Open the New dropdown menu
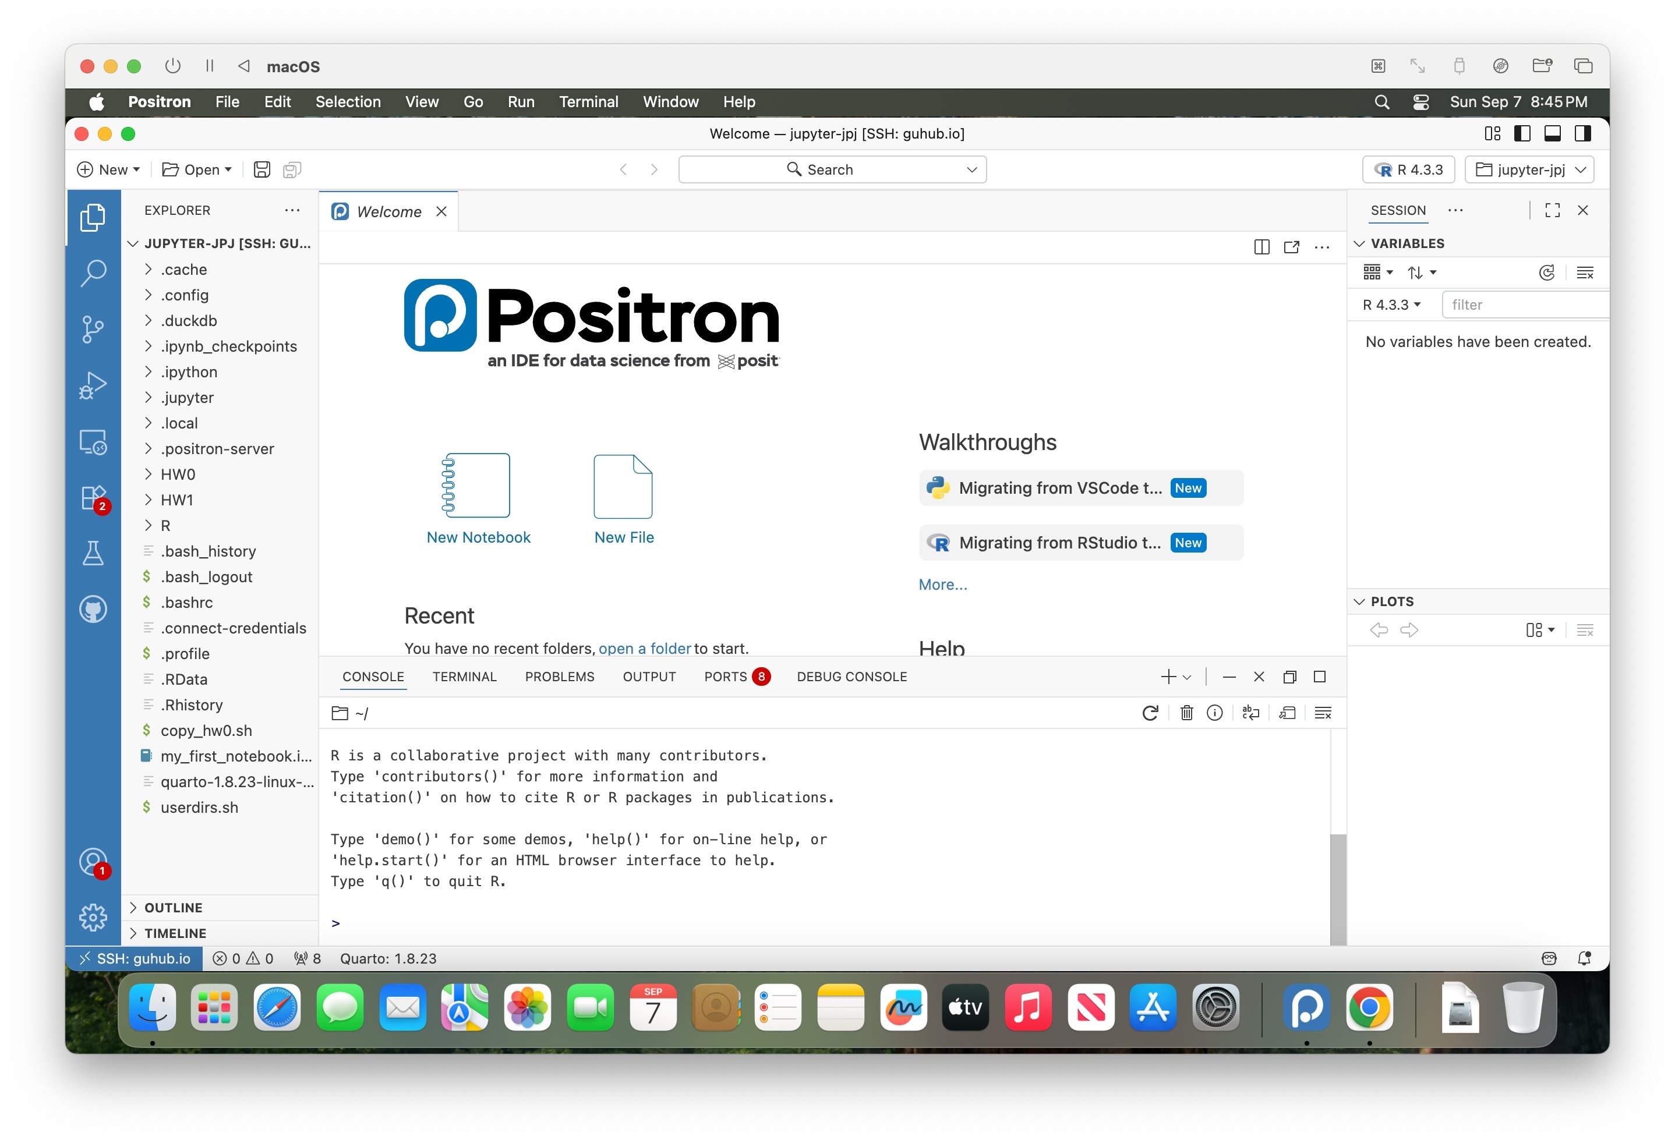The width and height of the screenshot is (1675, 1140). 108,169
